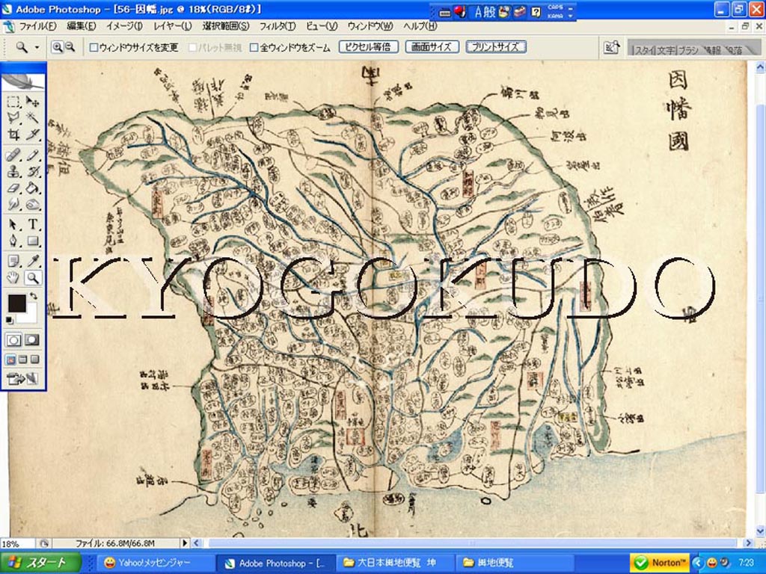Select the Rectangular Marquee tool

tap(13, 102)
